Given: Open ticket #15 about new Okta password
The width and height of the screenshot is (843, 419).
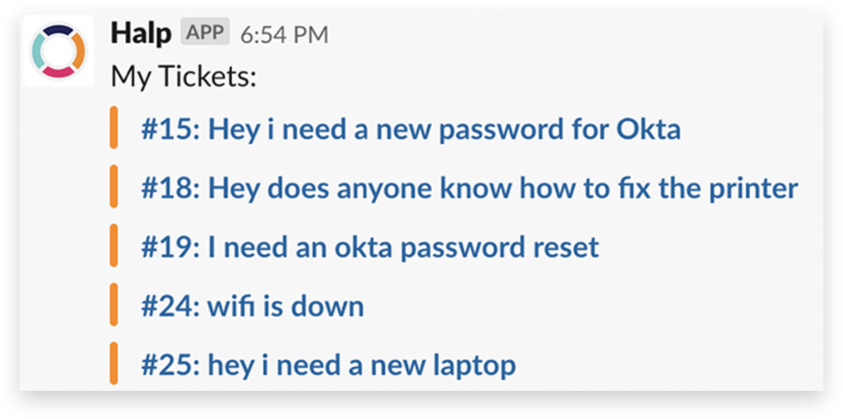Looking at the screenshot, I should tap(411, 129).
